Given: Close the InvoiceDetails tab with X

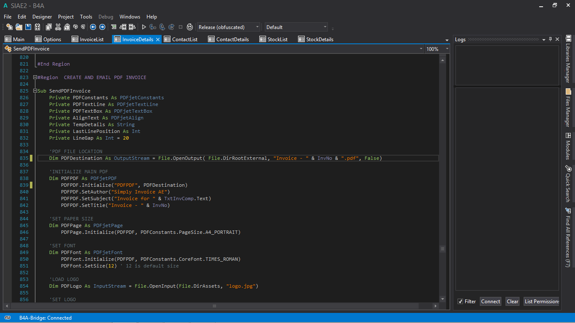Looking at the screenshot, I should click(158, 39).
